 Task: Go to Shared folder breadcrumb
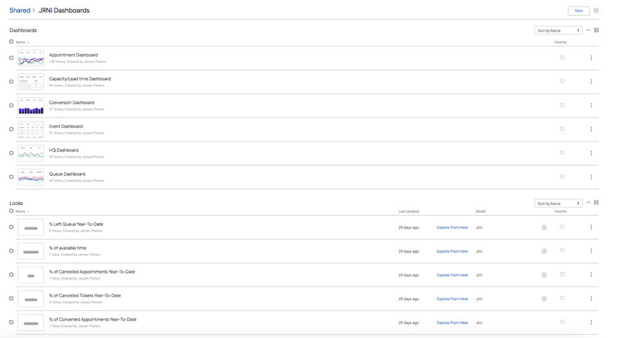coord(19,10)
